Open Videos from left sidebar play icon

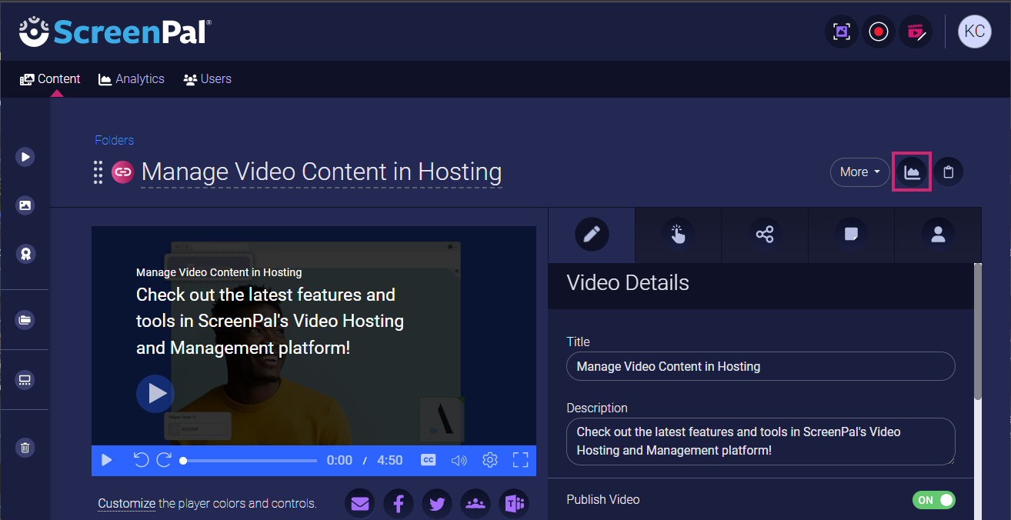(x=25, y=157)
